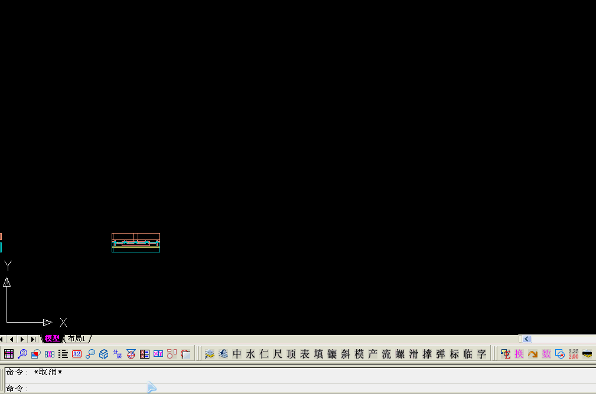The height and width of the screenshot is (394, 596).
Task: Click the red rounded corner fillet icon
Action: [x=185, y=354]
